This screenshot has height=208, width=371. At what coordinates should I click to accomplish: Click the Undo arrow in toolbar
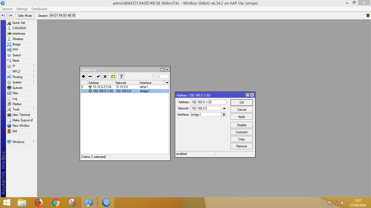(4, 16)
